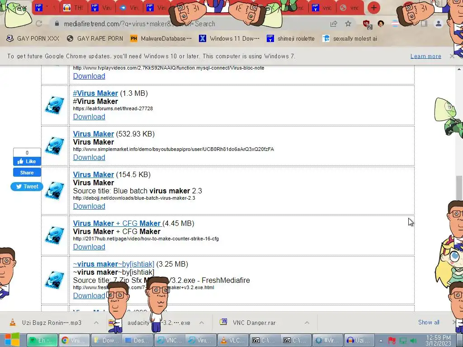Image resolution: width=463 pixels, height=347 pixels.
Task: Show all downloads in the download bar
Action: click(429, 323)
